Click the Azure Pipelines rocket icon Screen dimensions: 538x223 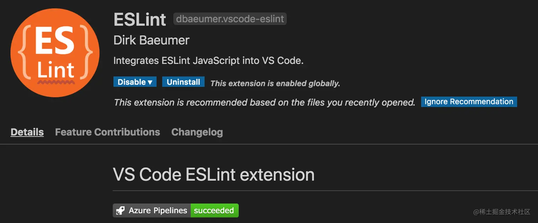121,211
